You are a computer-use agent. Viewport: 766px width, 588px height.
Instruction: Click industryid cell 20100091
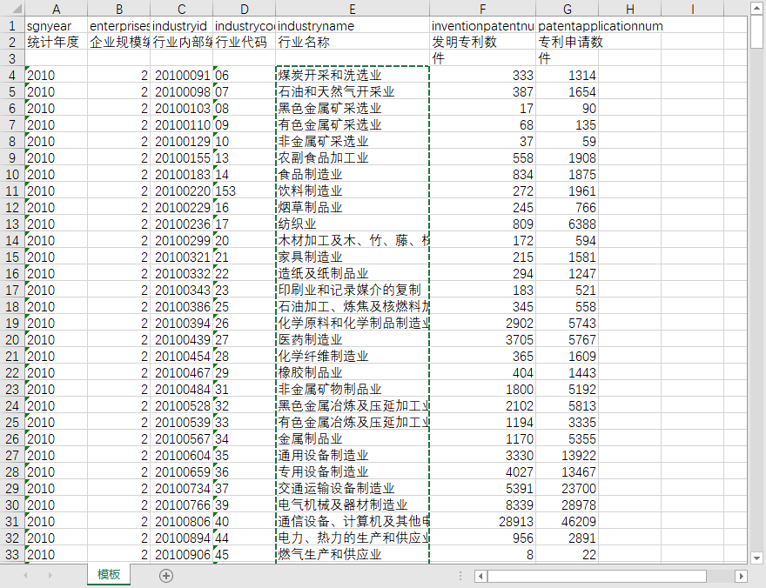coord(181,75)
